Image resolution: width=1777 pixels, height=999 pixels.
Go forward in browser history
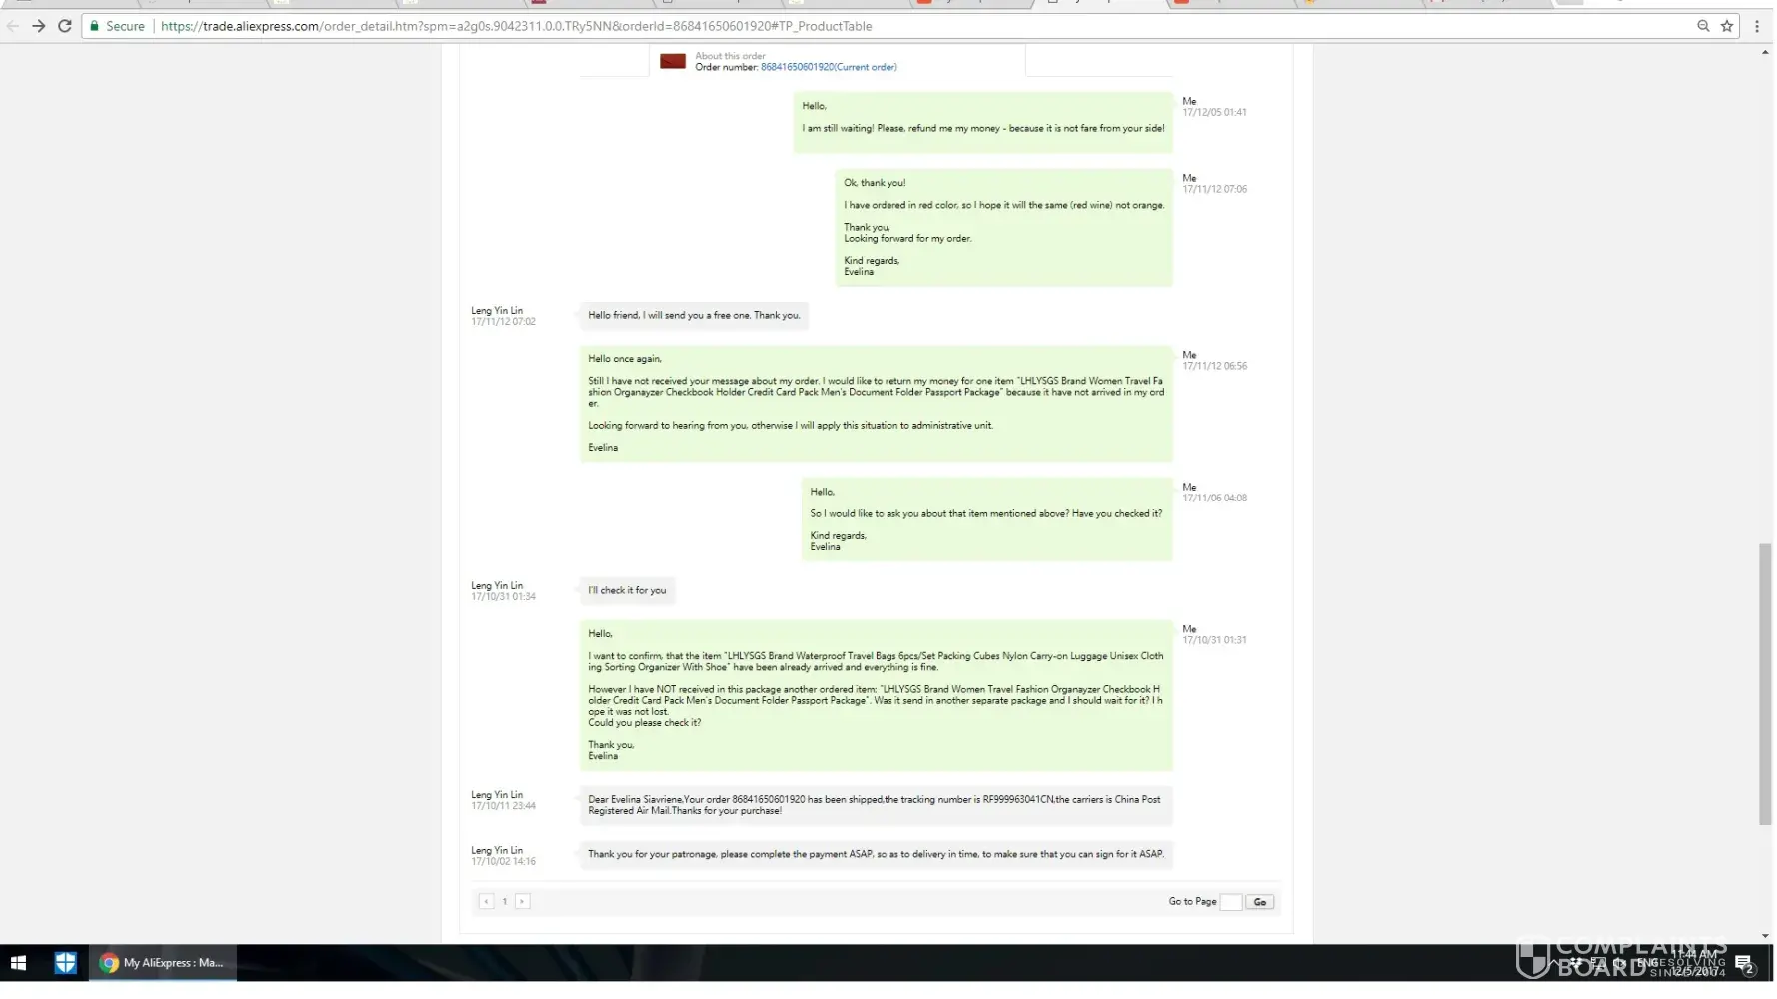[38, 26]
